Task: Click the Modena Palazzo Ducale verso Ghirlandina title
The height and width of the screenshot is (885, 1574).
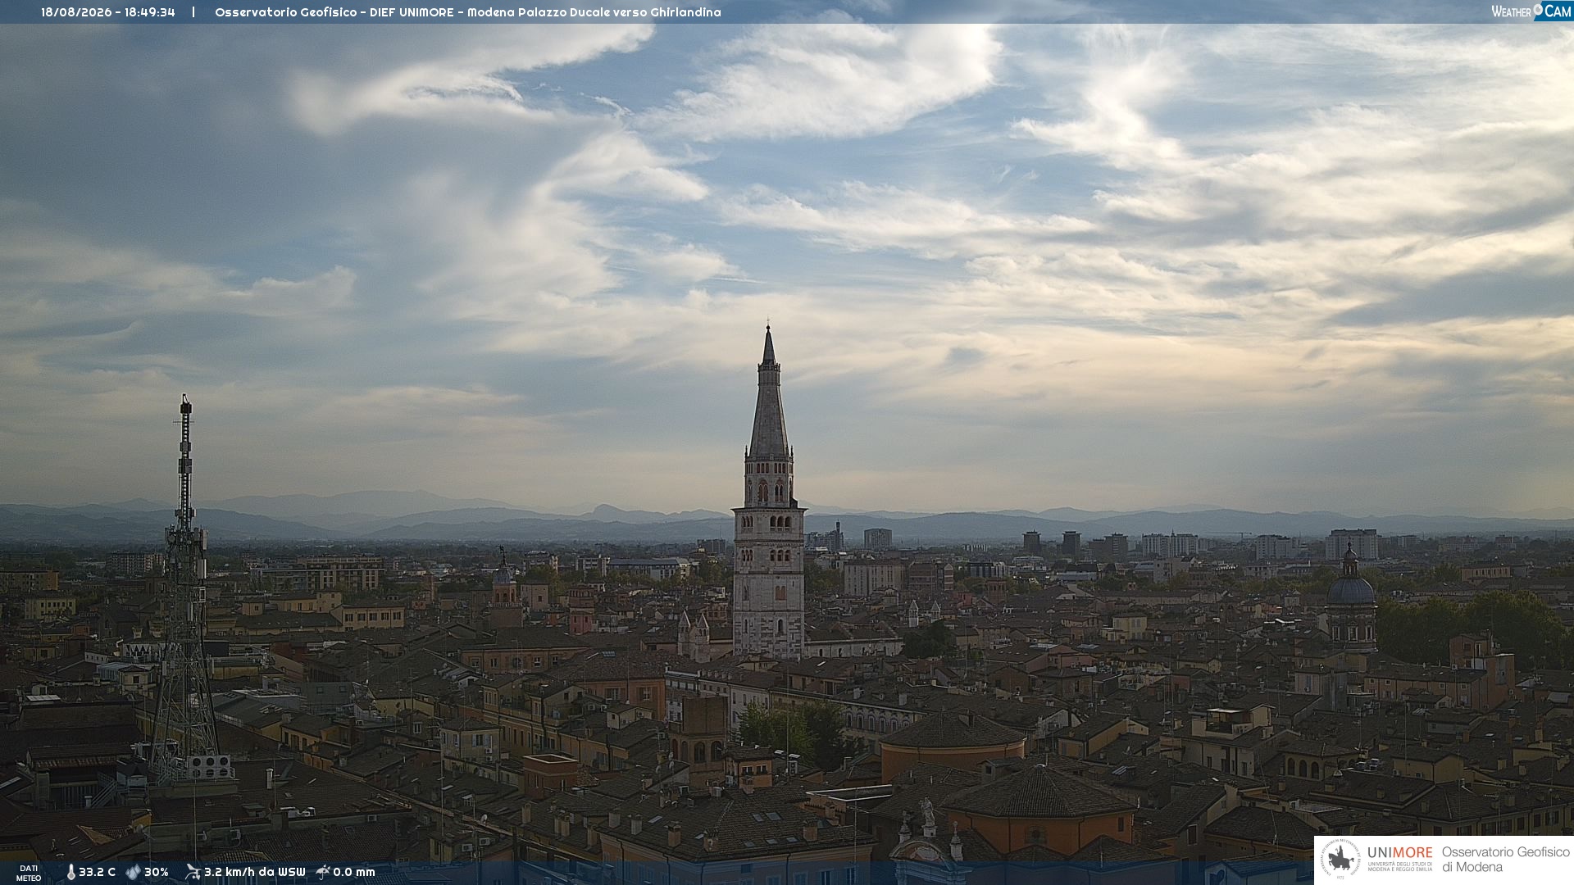Action: (x=594, y=12)
